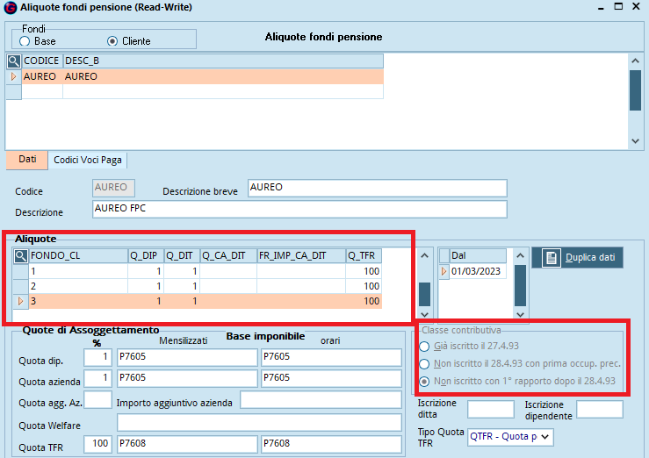This screenshot has width=649, height=458.
Task: Click the DESC_B column header
Action: [223, 61]
